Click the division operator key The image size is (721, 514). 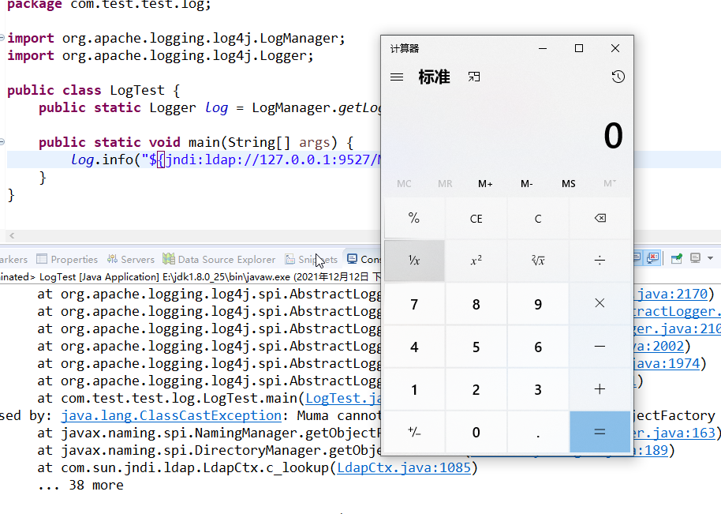600,261
